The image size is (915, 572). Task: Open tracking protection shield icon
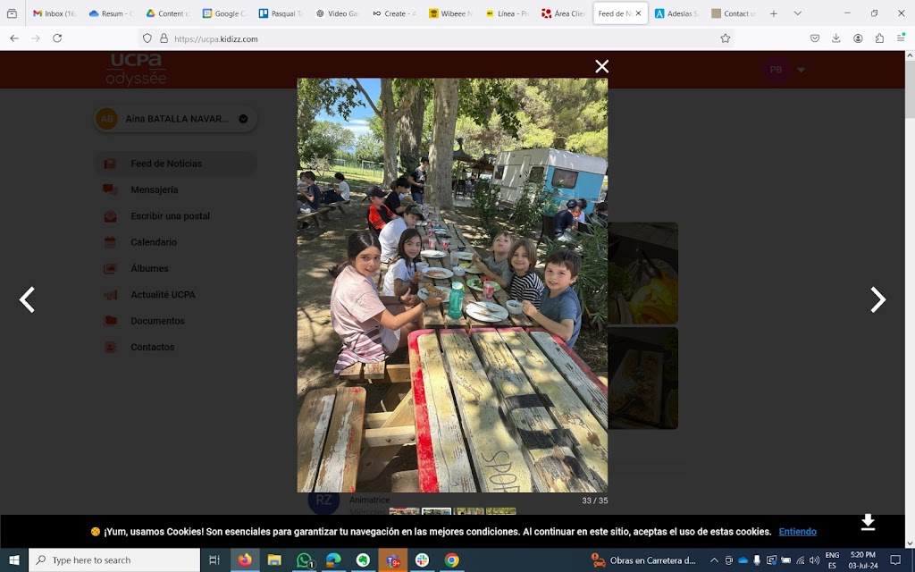click(147, 38)
